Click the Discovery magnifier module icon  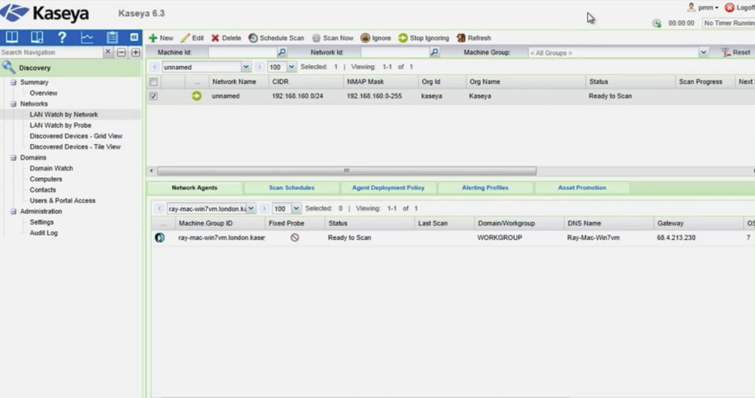[x=9, y=67]
